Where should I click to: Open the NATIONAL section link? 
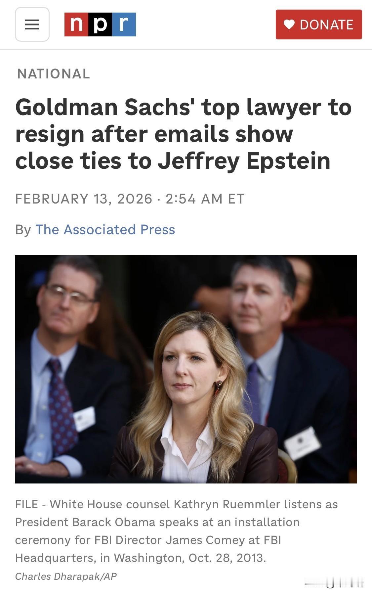click(54, 74)
